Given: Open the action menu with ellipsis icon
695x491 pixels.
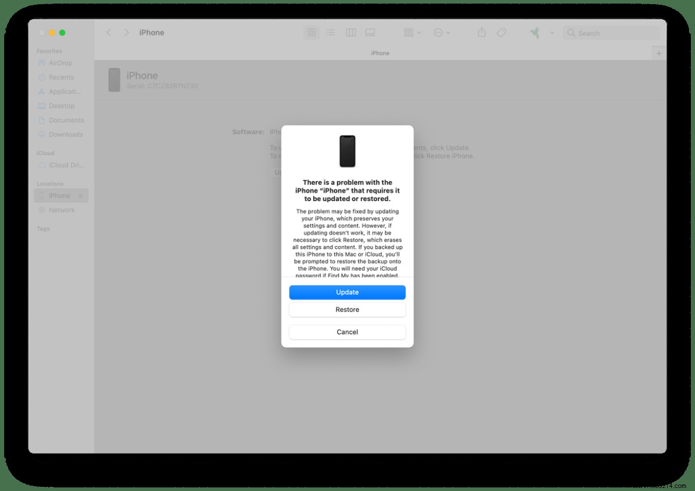Looking at the screenshot, I should click(x=441, y=33).
